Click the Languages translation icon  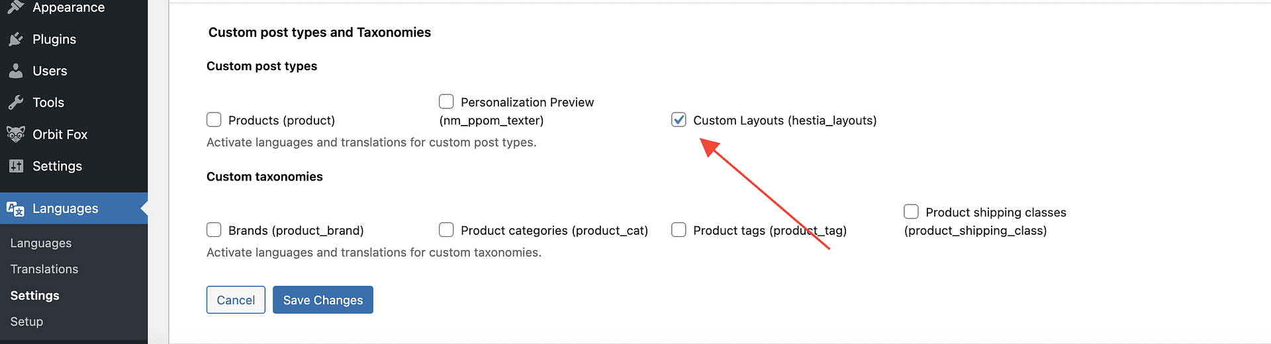tap(16, 209)
